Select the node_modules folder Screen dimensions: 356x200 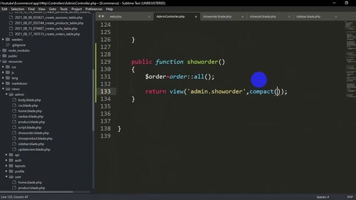(x=19, y=51)
